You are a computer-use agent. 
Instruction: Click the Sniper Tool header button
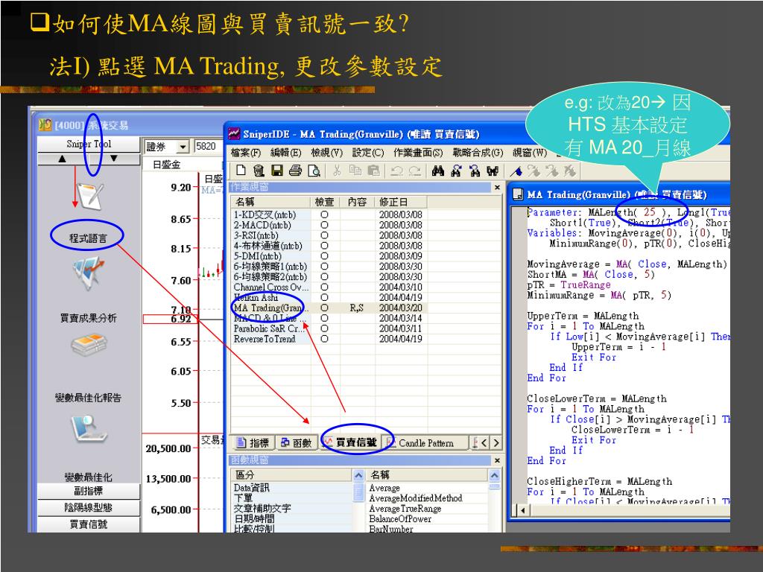pos(89,144)
